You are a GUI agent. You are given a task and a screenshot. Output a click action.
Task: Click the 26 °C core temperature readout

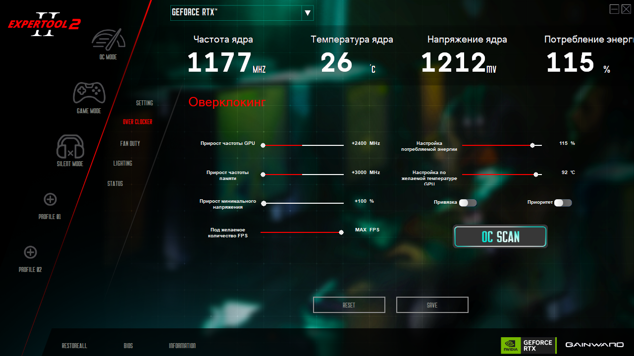[348, 63]
